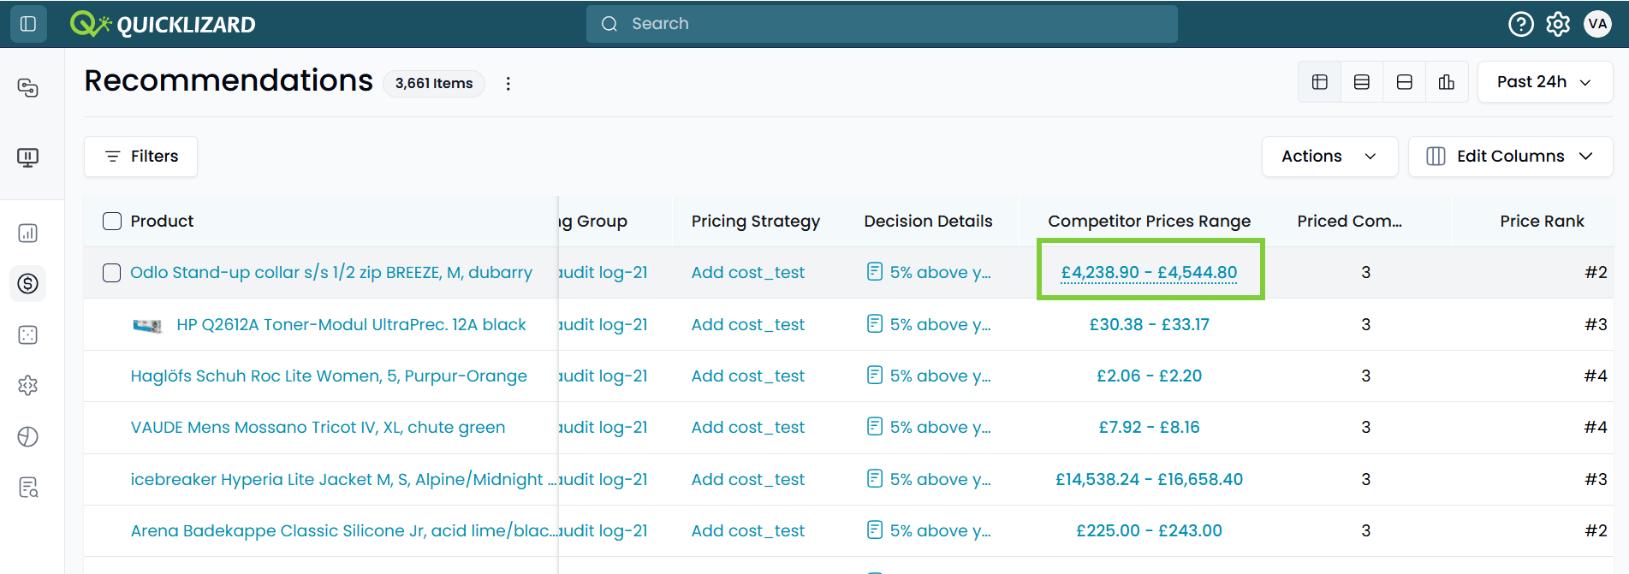Sort by the Product column header

coord(162,222)
